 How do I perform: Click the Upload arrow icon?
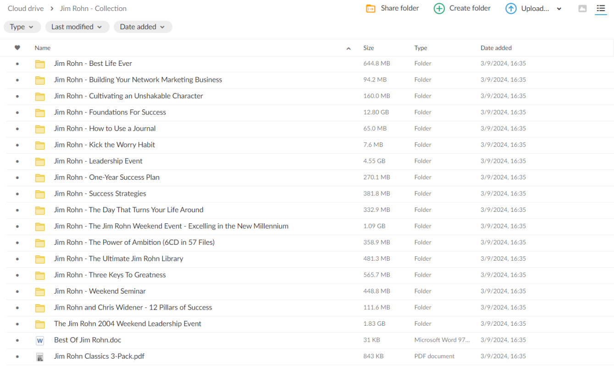[x=510, y=9]
